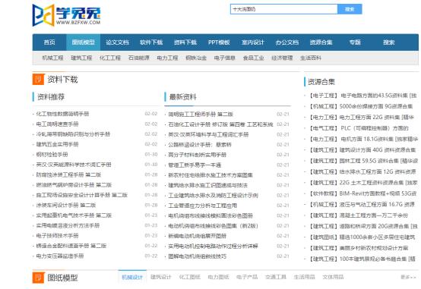The image size is (421, 289).
Task: Switch to the 生活用品 tab
Action: coord(304,277)
